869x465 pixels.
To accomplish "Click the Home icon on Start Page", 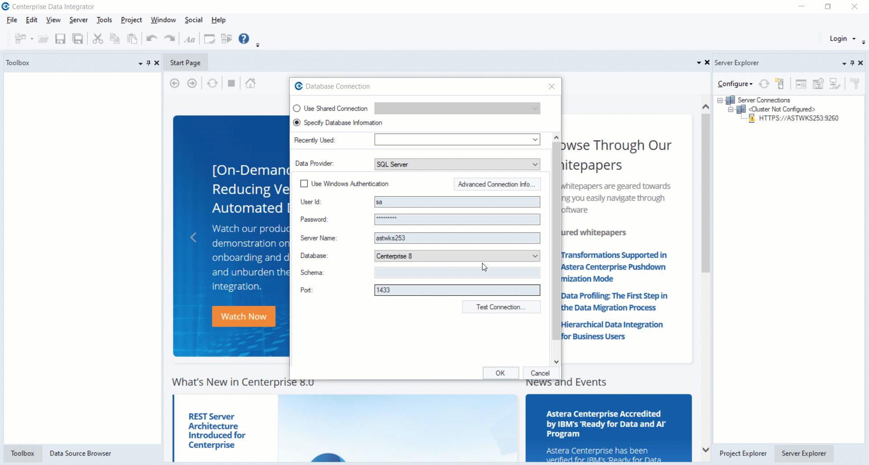I will click(x=250, y=83).
